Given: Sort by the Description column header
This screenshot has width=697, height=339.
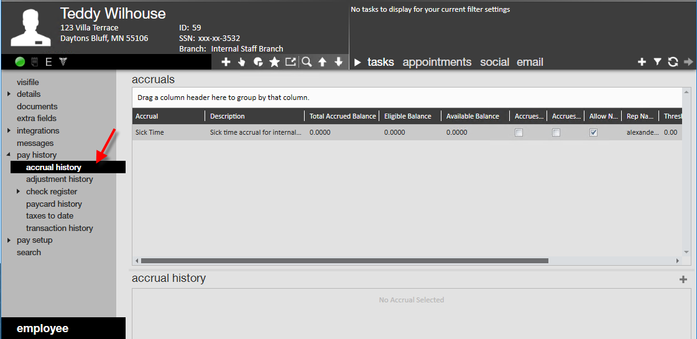Looking at the screenshot, I should (x=255, y=116).
